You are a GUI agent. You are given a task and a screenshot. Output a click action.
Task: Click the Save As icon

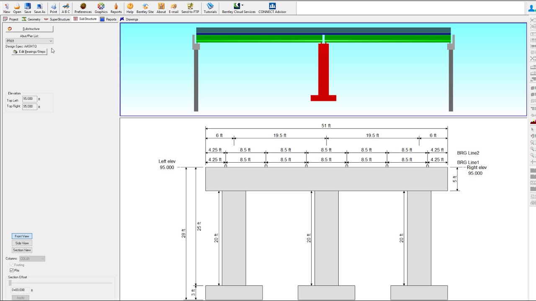coord(39,8)
